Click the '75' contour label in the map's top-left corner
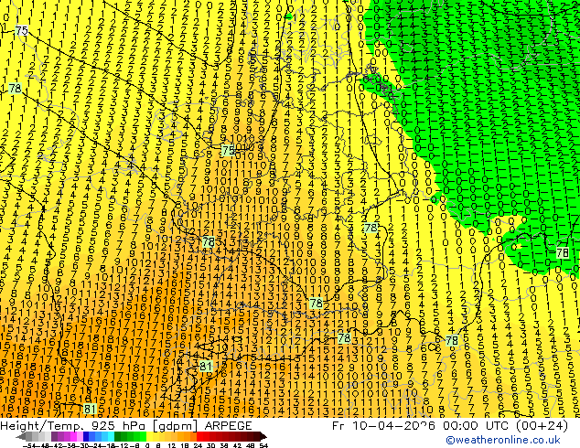The image size is (580, 448). click(x=21, y=30)
